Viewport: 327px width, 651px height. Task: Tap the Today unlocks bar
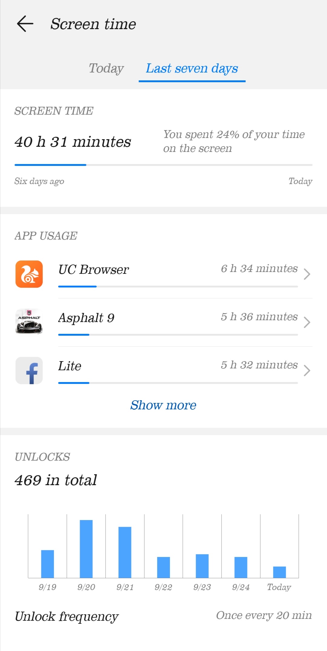point(279,572)
